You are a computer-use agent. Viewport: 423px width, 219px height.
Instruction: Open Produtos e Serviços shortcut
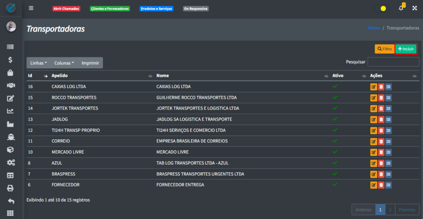156,9
